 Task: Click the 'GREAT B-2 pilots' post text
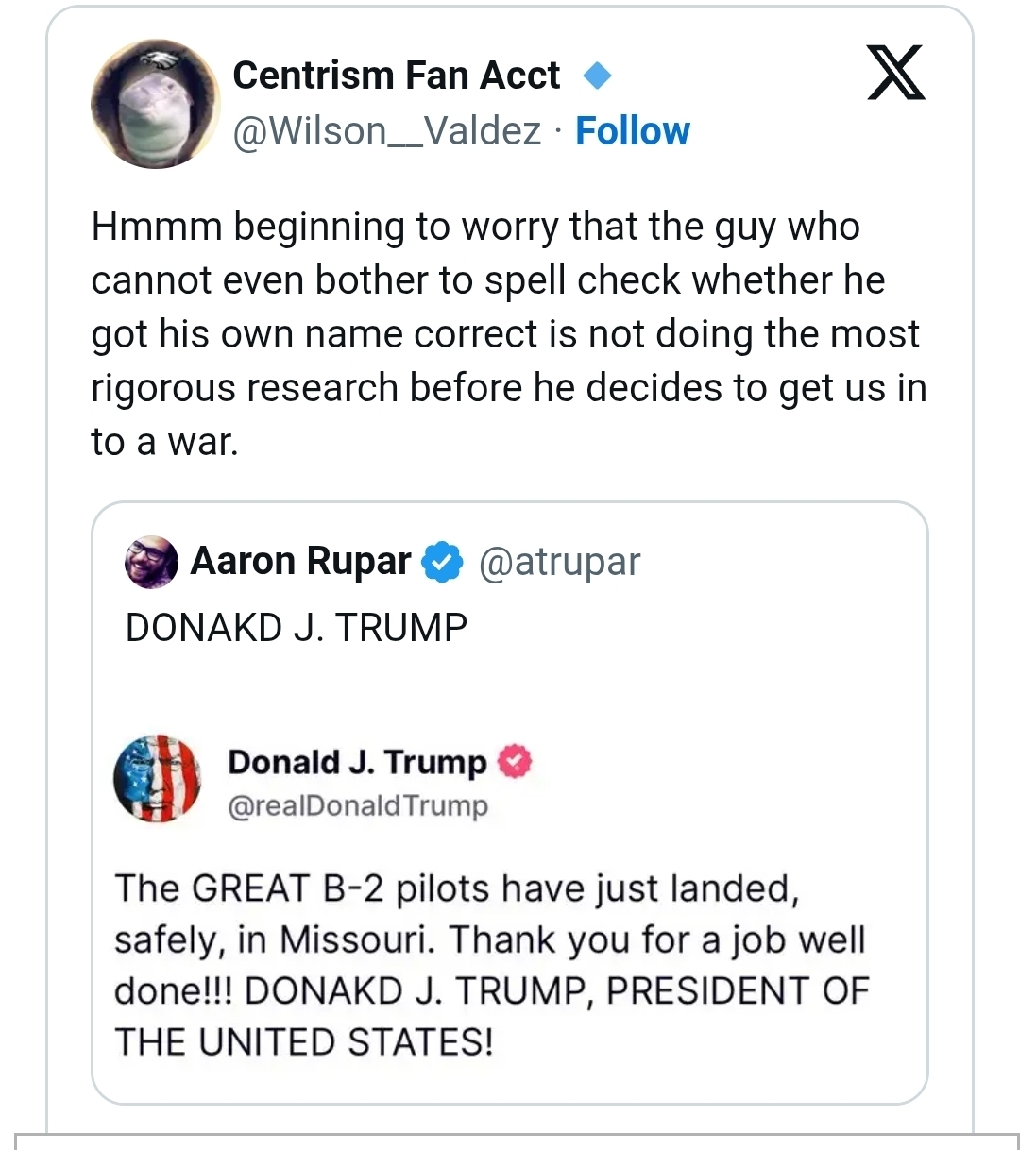click(455, 888)
